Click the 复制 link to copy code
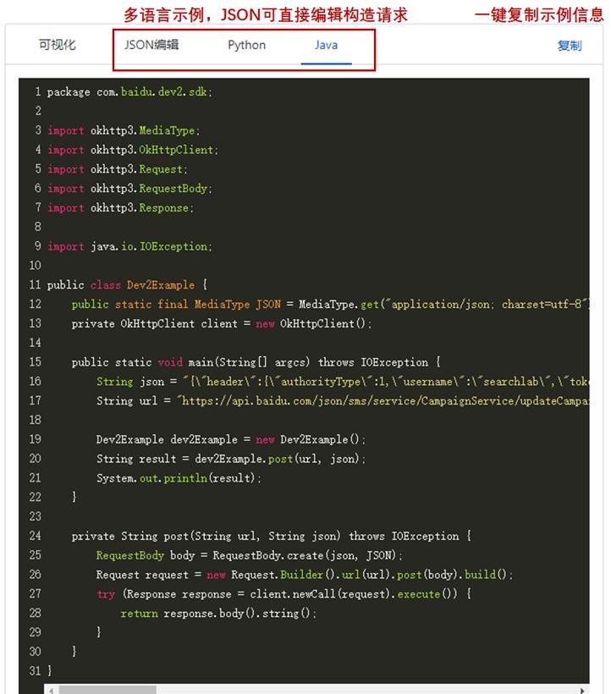 point(569,46)
